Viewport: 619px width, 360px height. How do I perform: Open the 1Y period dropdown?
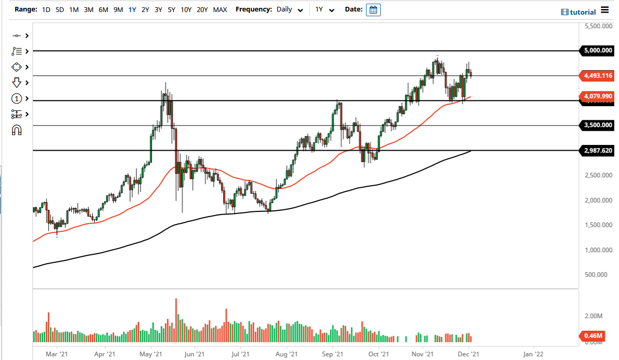[x=325, y=9]
